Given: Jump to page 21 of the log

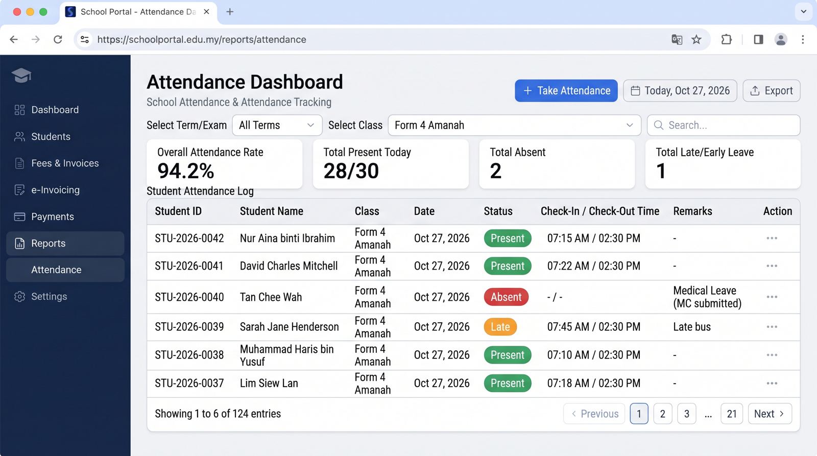Looking at the screenshot, I should click(x=732, y=414).
